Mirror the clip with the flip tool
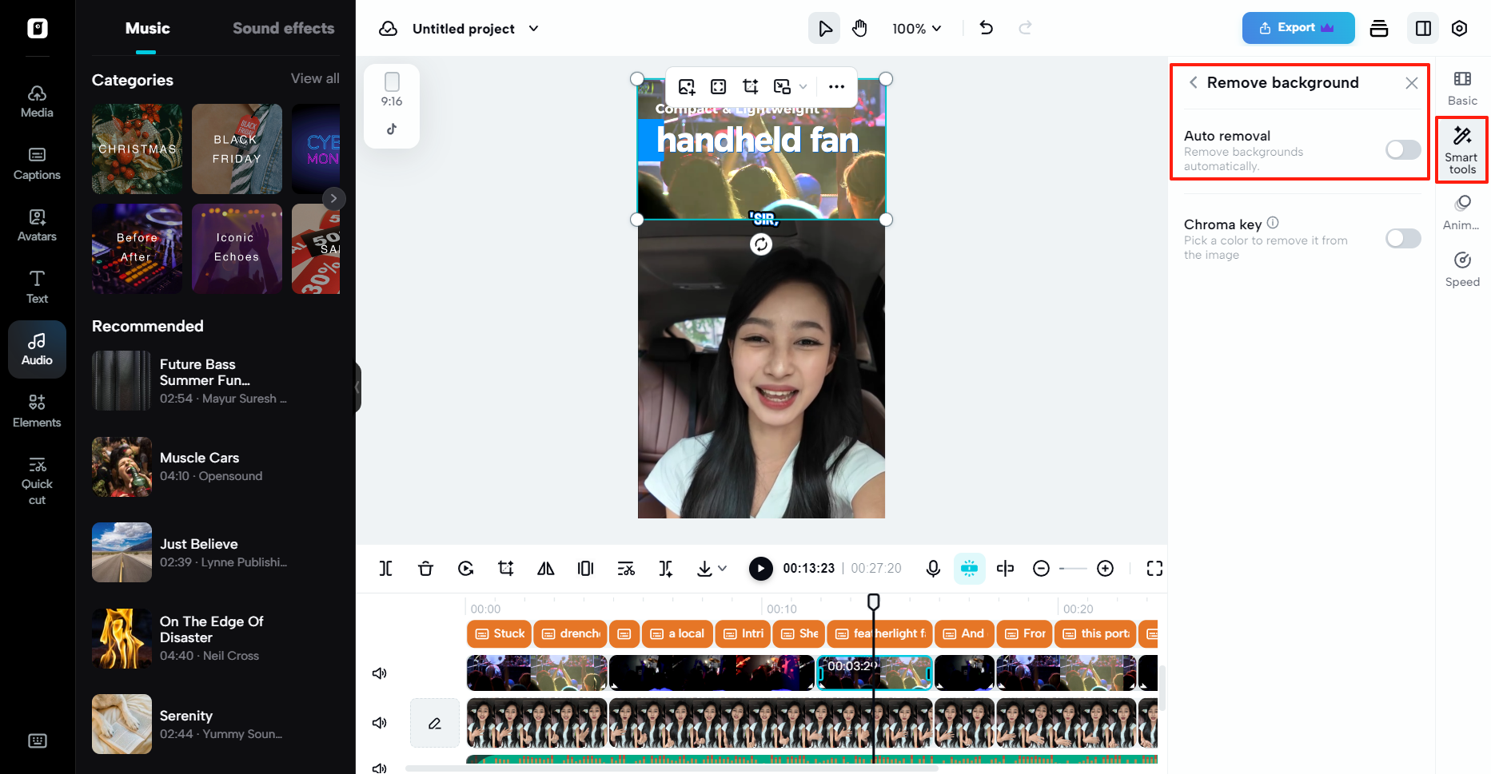 [546, 568]
